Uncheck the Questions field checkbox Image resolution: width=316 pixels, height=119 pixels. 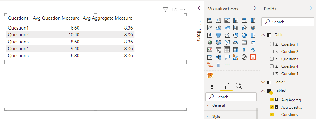272,115
